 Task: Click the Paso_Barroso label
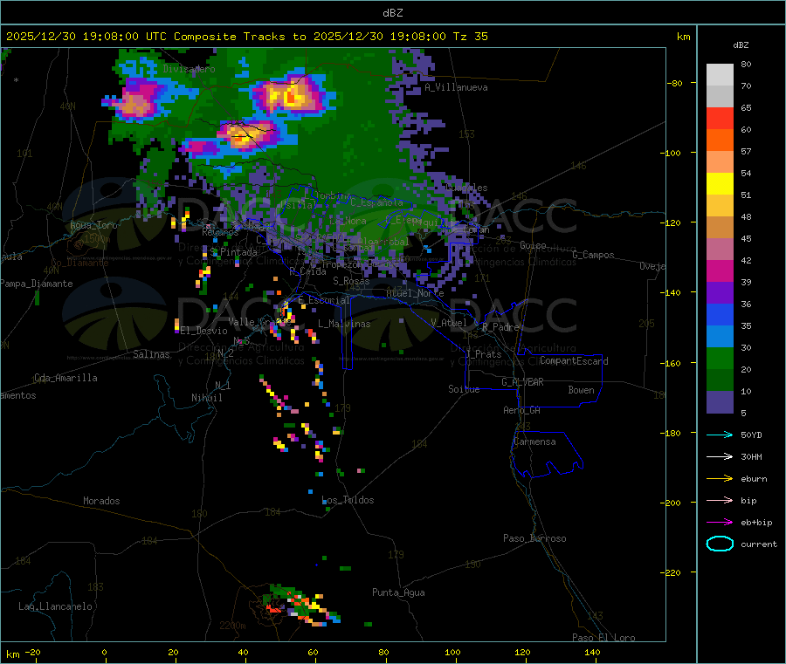(534, 538)
